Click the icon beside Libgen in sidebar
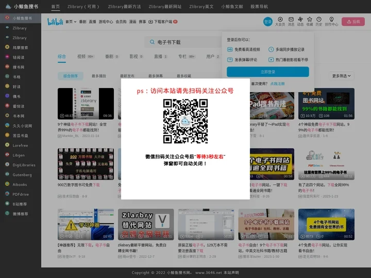This screenshot has width=371, height=278. [7, 154]
